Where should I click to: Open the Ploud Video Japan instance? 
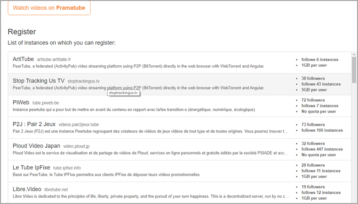pyautogui.click(x=36, y=146)
